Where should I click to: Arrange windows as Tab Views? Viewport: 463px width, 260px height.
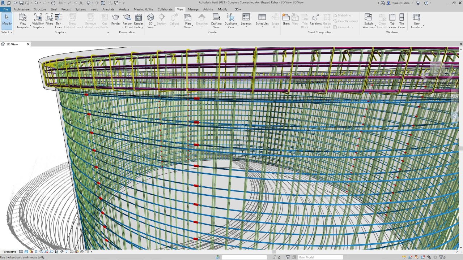(x=392, y=21)
